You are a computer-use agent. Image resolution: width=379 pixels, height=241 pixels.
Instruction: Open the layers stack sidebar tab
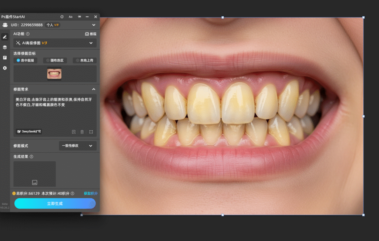coord(5,47)
